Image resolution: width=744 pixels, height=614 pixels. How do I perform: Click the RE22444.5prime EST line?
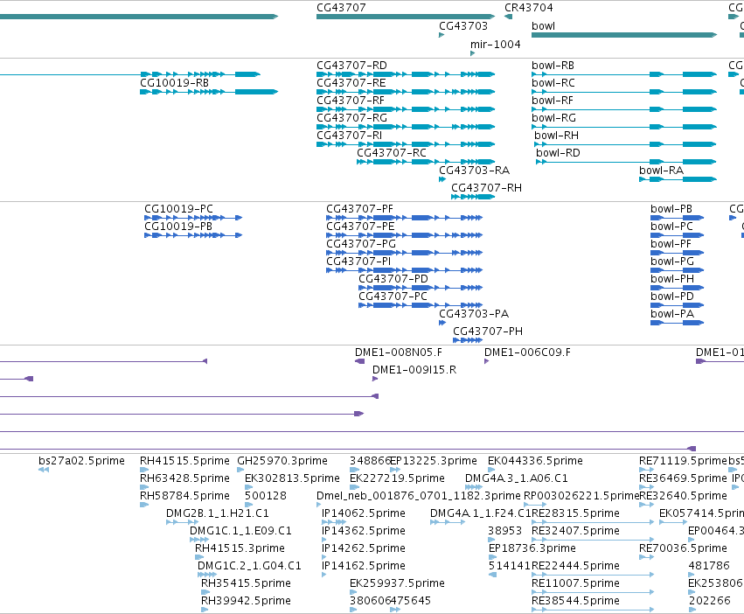[593, 575]
